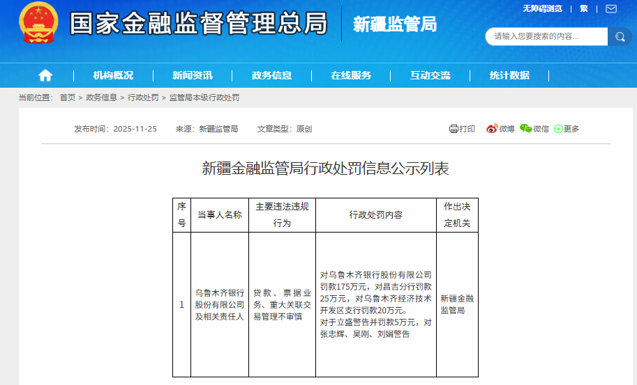This screenshot has height=385, width=637.
Task: Select the 文章类型：原创 text
Action: click(285, 129)
